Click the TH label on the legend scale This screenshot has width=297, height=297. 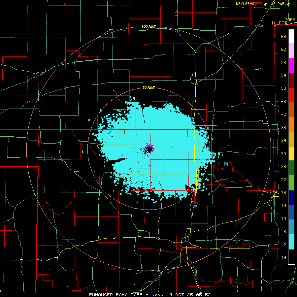pos(283,258)
